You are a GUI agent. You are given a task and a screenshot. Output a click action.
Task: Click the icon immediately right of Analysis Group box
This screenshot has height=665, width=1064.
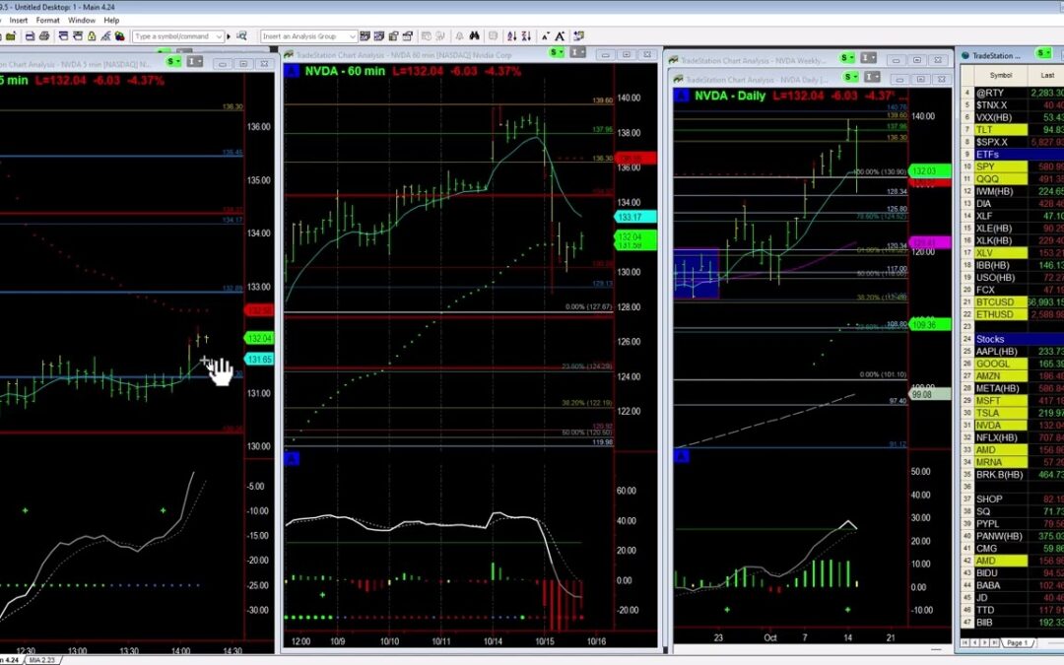click(366, 36)
